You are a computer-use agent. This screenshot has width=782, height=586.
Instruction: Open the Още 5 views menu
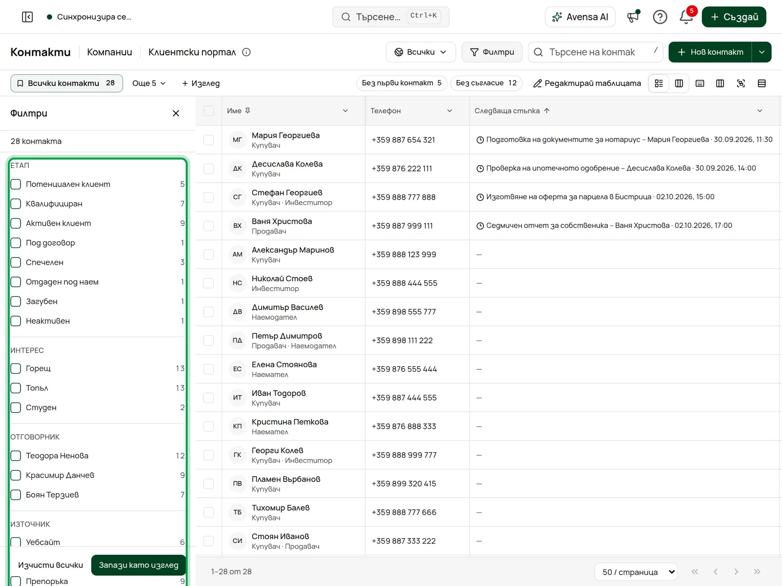(x=149, y=84)
